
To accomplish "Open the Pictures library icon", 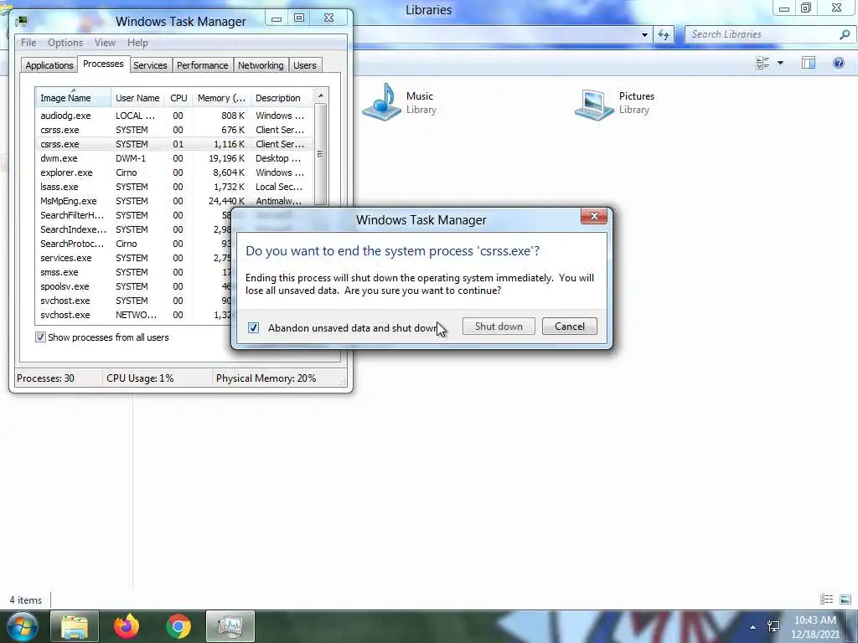I will pyautogui.click(x=594, y=105).
